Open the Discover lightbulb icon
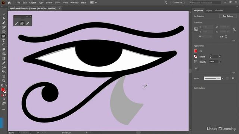Screen dimensions: 239x134 (x=166, y=3)
